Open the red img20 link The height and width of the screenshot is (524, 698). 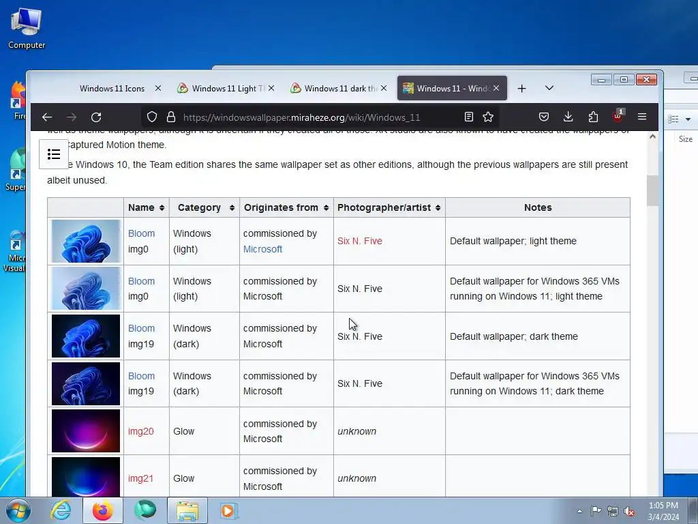[x=140, y=431]
